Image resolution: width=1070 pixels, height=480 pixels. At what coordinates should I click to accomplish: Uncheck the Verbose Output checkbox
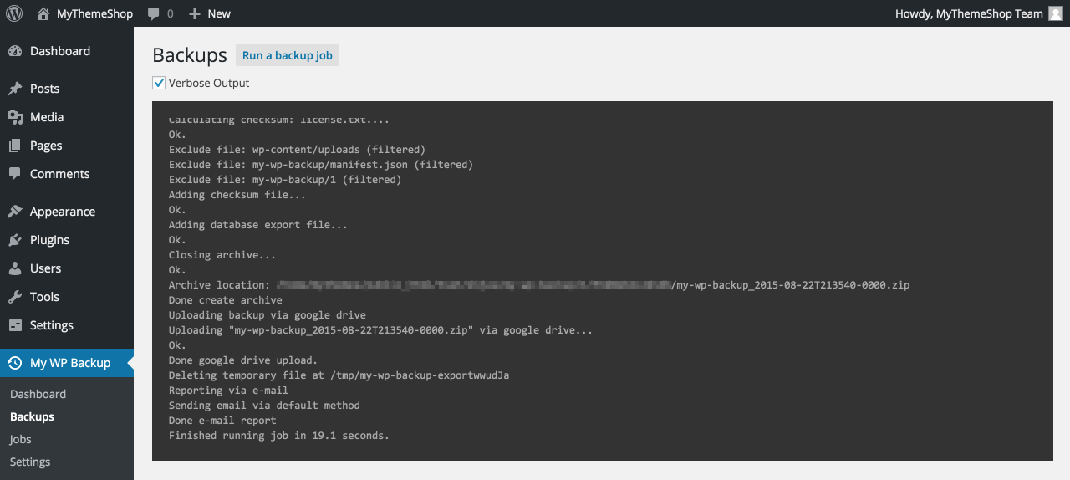pos(159,83)
